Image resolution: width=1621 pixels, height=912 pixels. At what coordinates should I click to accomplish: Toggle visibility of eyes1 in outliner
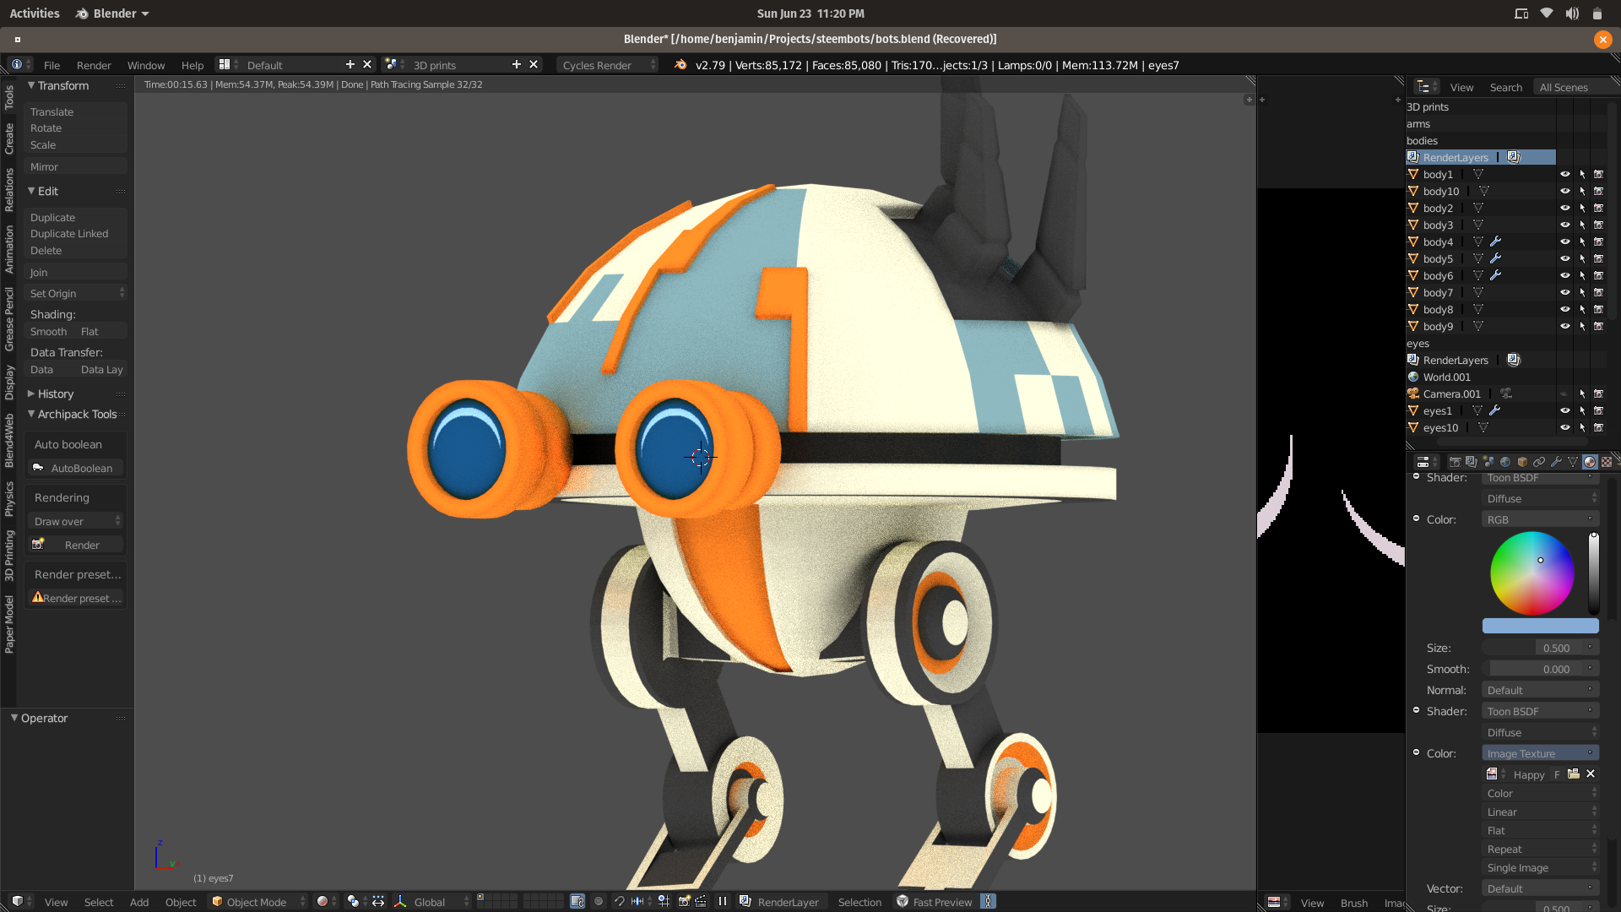1564,410
